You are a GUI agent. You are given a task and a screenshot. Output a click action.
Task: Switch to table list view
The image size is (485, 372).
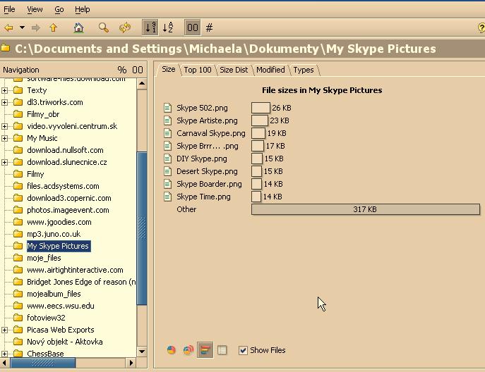point(222,350)
